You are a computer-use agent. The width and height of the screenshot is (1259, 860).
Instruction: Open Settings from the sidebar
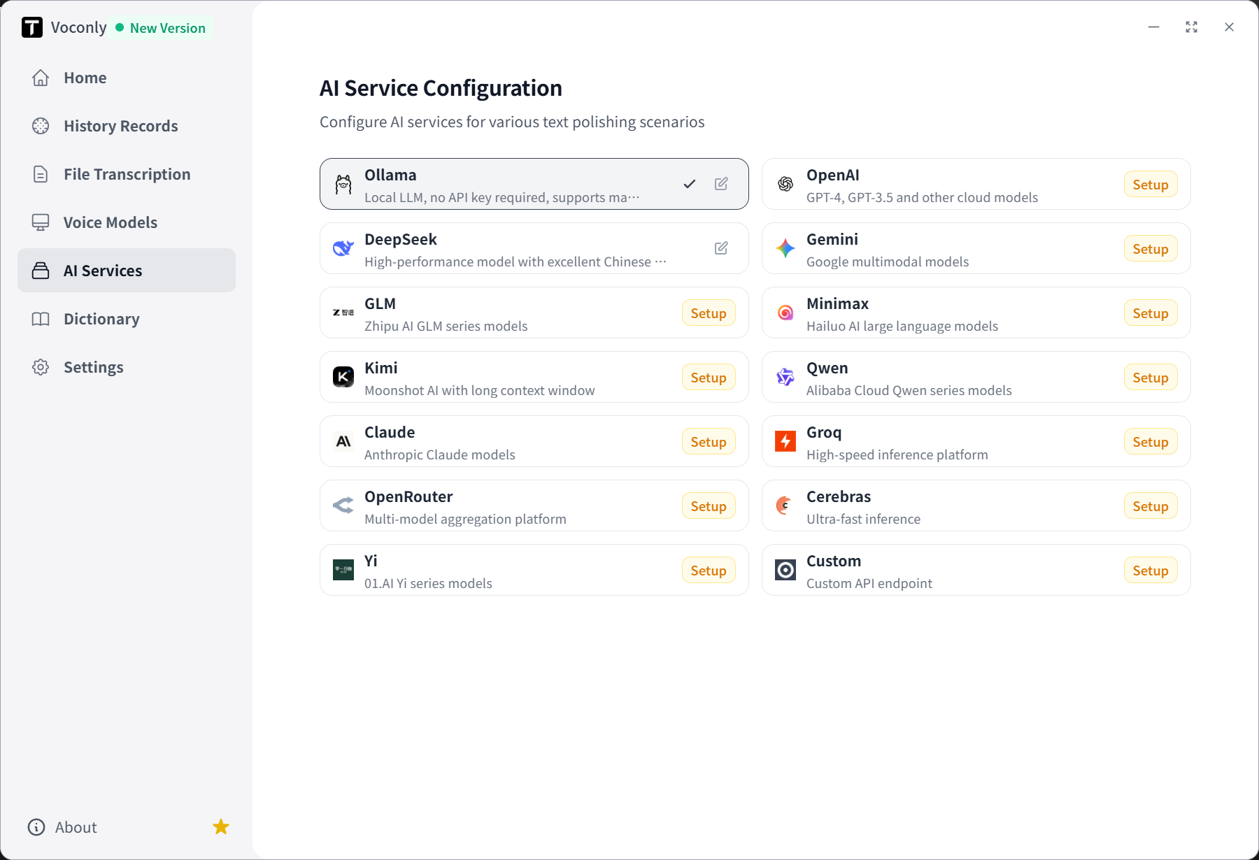(x=127, y=367)
